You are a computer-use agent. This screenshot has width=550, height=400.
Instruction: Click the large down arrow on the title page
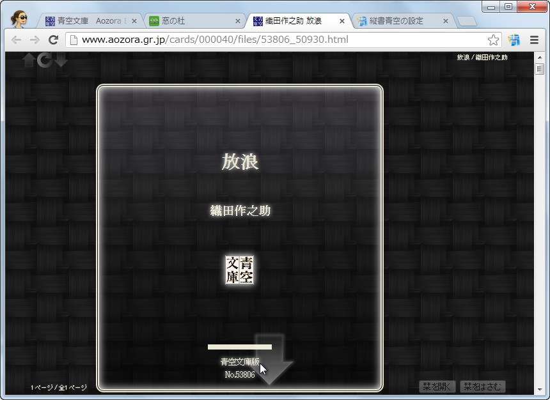[271, 359]
